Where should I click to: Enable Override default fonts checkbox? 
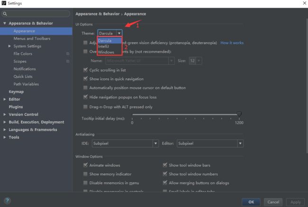pos(85,51)
